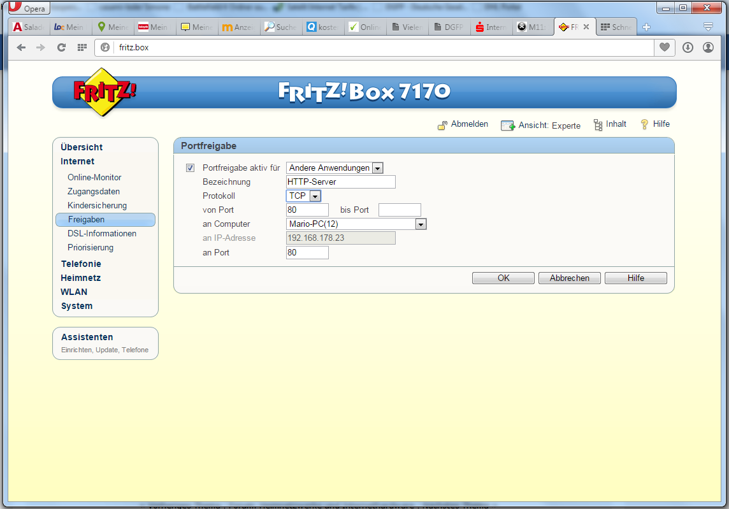Click the browser Forward arrow
The image size is (729, 509).
[41, 47]
